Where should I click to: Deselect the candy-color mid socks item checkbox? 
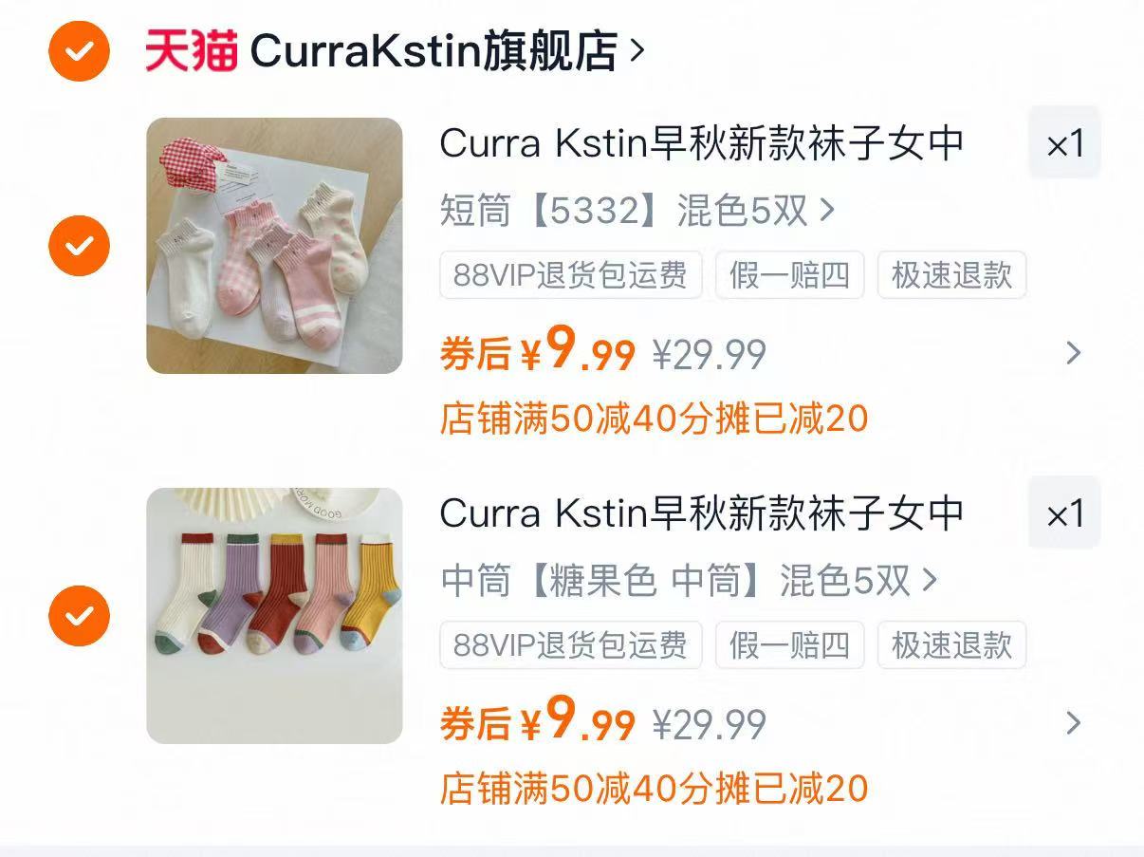point(80,616)
